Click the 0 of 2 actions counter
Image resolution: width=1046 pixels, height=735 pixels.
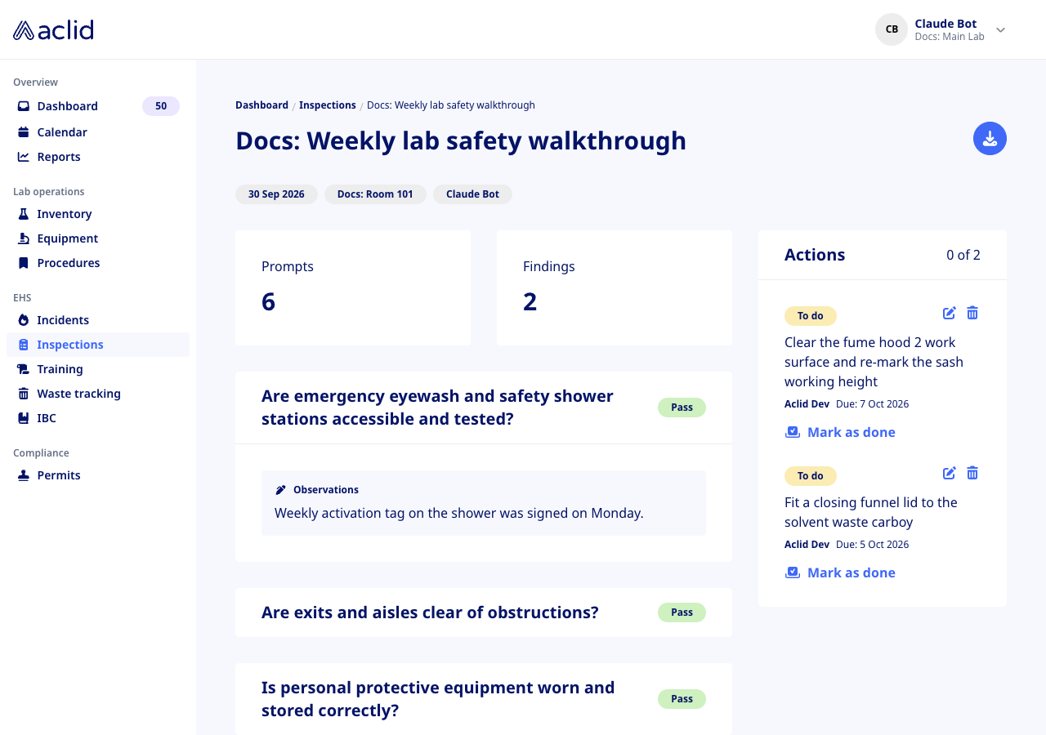click(x=963, y=255)
